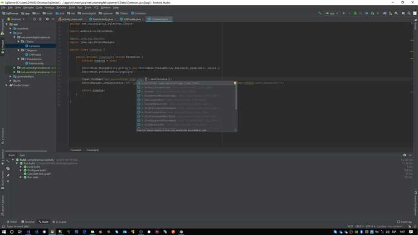Expand the Run tasks build node
Image resolution: width=418 pixels, height=235 pixels.
[21, 177]
